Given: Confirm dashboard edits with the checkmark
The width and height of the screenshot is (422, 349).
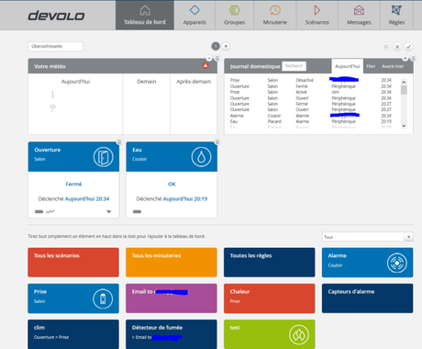Looking at the screenshot, I should click(408, 47).
